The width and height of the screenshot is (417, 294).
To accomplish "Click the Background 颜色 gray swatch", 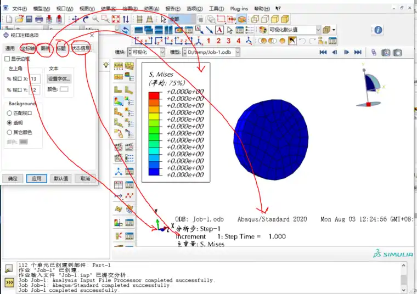I will [24, 142].
